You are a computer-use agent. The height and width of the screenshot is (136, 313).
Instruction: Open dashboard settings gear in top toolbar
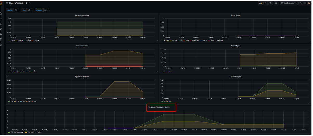coord(270,3)
